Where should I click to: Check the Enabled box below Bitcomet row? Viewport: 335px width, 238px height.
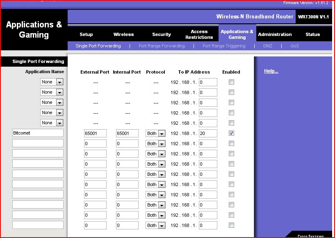coord(232,144)
